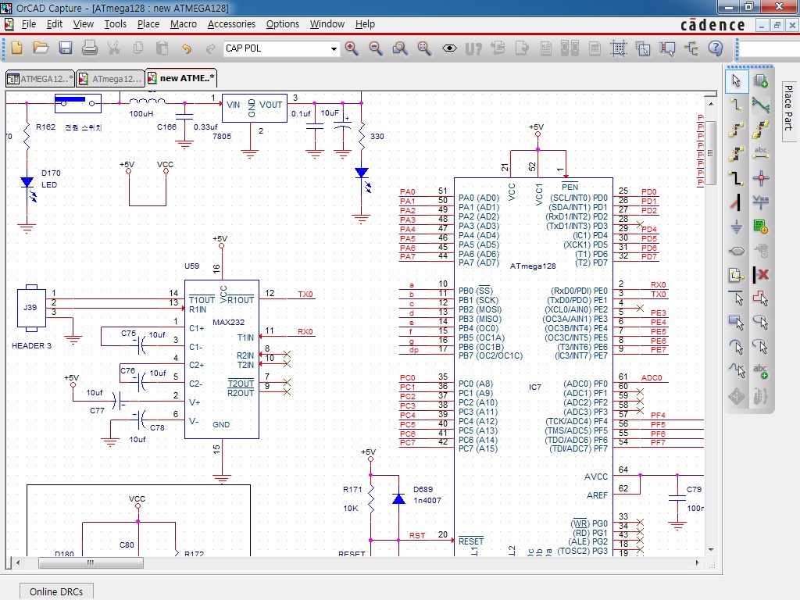The width and height of the screenshot is (800, 600).
Task: Click the scroll-down arrow of vertical scrollbar
Action: 711,549
